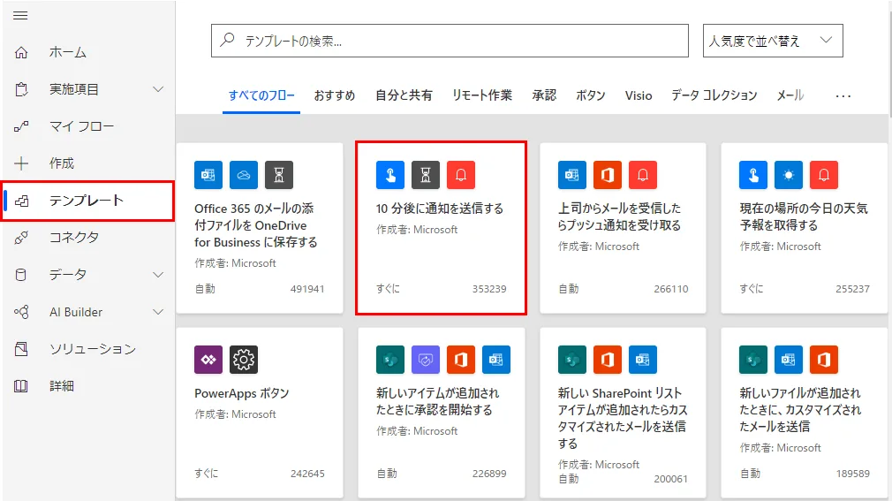
Task: Open the more tabs ellipsis menu
Action: click(x=843, y=95)
